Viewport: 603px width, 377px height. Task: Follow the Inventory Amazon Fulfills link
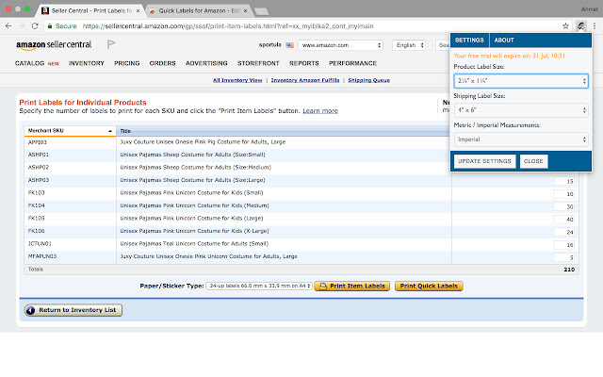pyautogui.click(x=305, y=80)
